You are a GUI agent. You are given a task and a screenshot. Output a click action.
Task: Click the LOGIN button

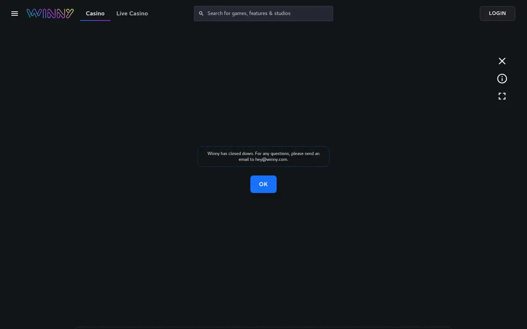tap(497, 14)
